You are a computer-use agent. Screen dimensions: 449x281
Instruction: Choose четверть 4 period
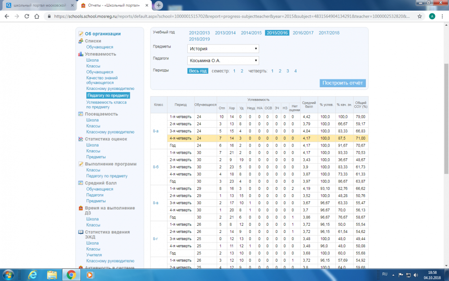(x=295, y=71)
